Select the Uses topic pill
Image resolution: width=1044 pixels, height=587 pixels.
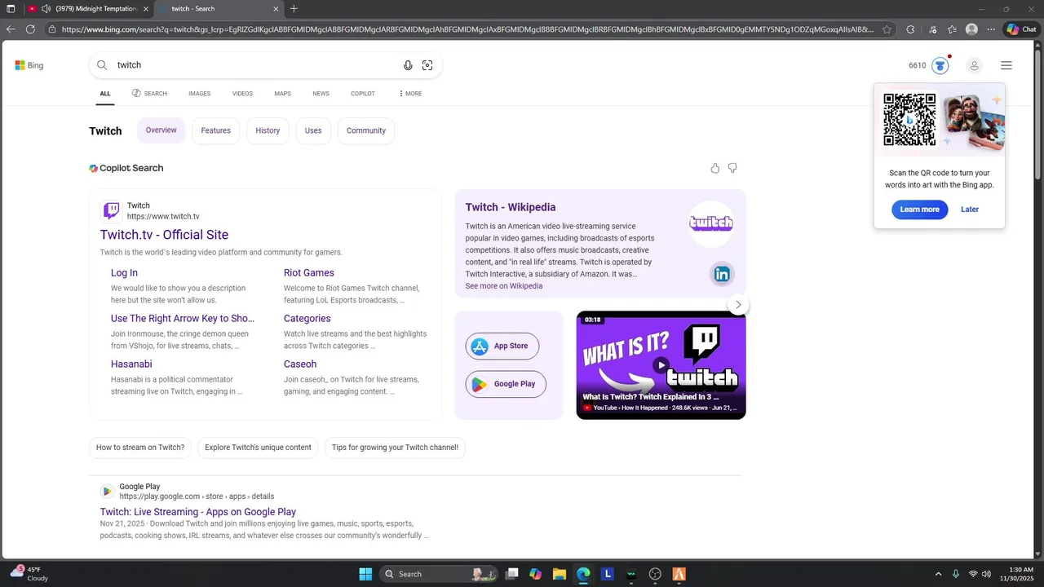point(313,130)
